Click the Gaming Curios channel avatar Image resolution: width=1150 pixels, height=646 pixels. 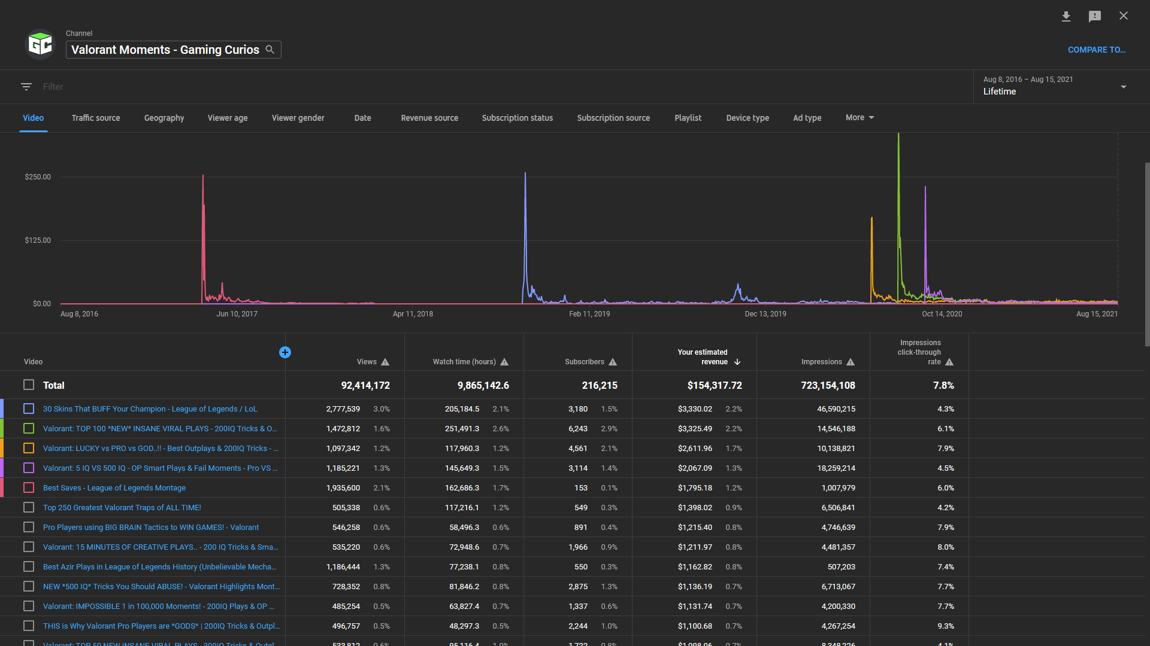pos(40,44)
